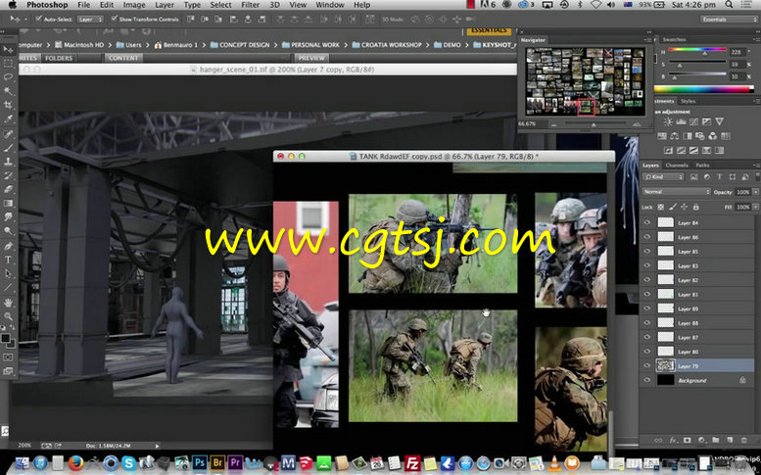Hide Layer 84 visibility eye
This screenshot has height=475, width=761.
point(647,222)
